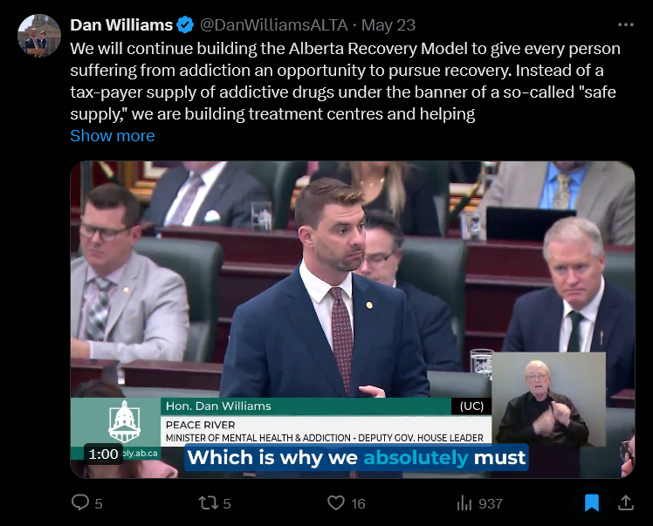Open the May 23 timestamp link
The image size is (653, 526).
(x=388, y=25)
